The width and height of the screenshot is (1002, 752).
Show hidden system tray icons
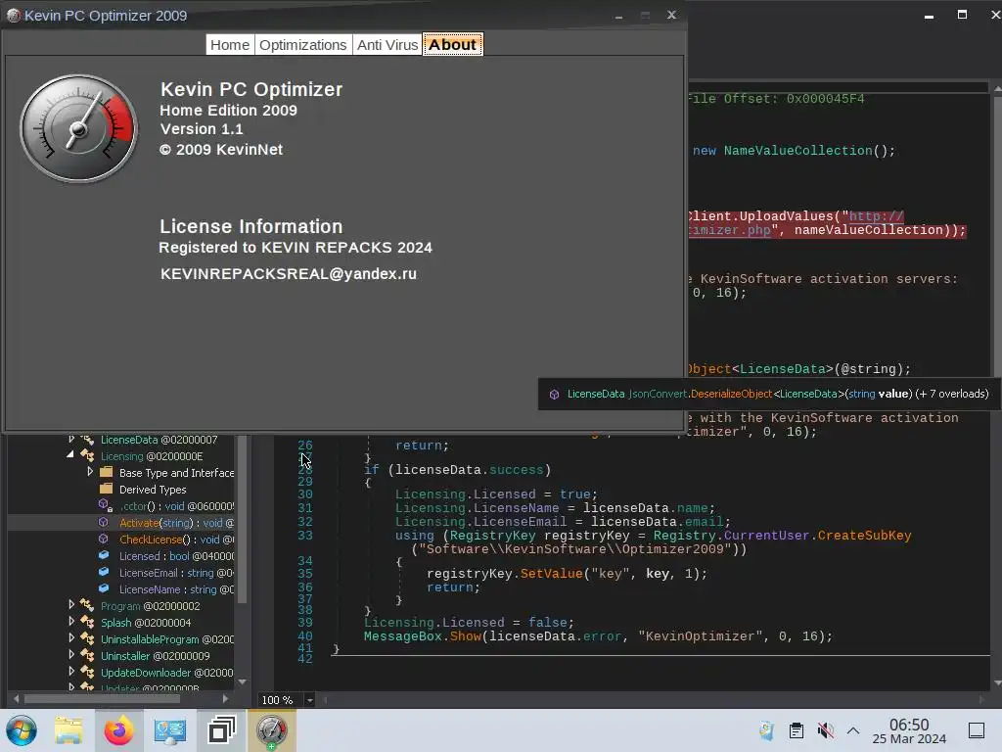(x=853, y=730)
